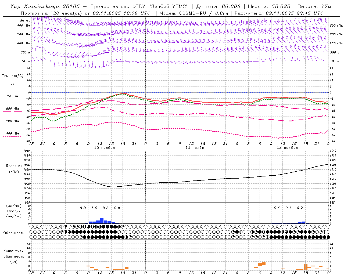Click the tallest orange convective bar at 18h 12 ноября
The width and height of the screenshot is (344, 275).
click(306, 267)
